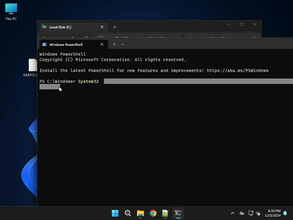
Task: Close the Local Disk (C:) tab in File Explorer
Action: tap(102, 27)
